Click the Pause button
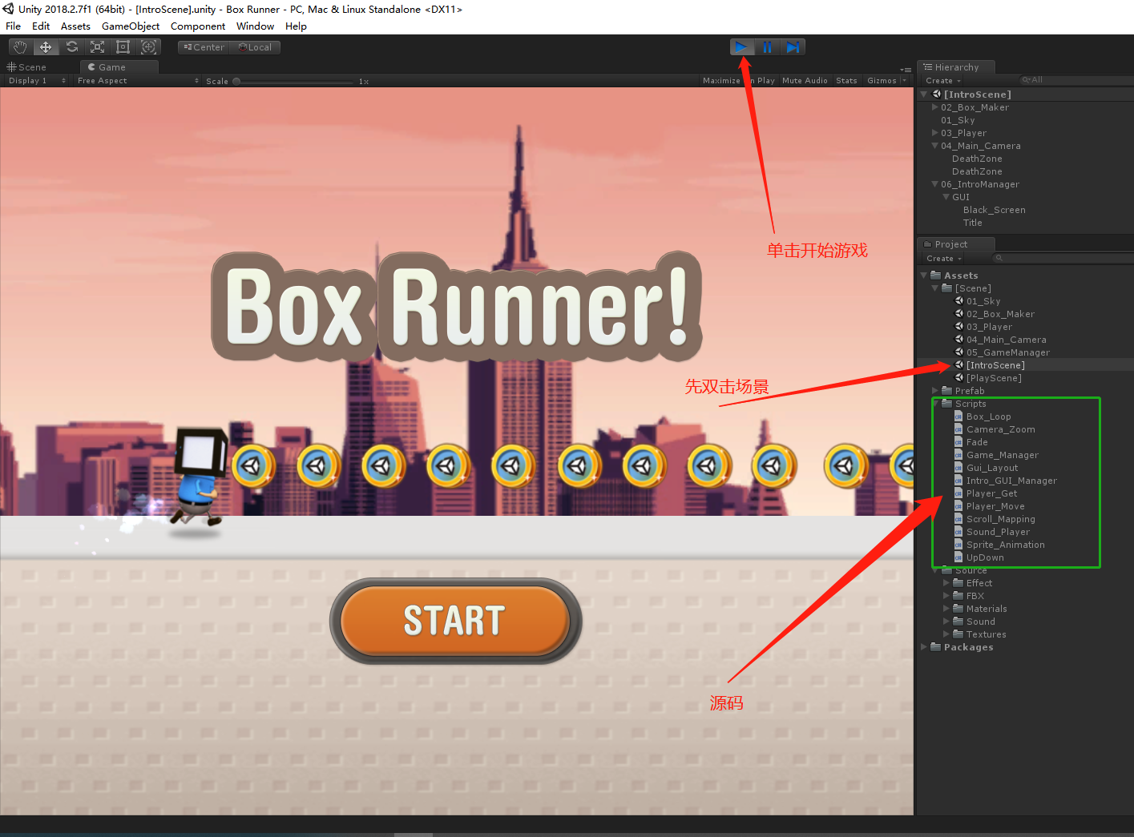1134x837 pixels. [x=768, y=47]
